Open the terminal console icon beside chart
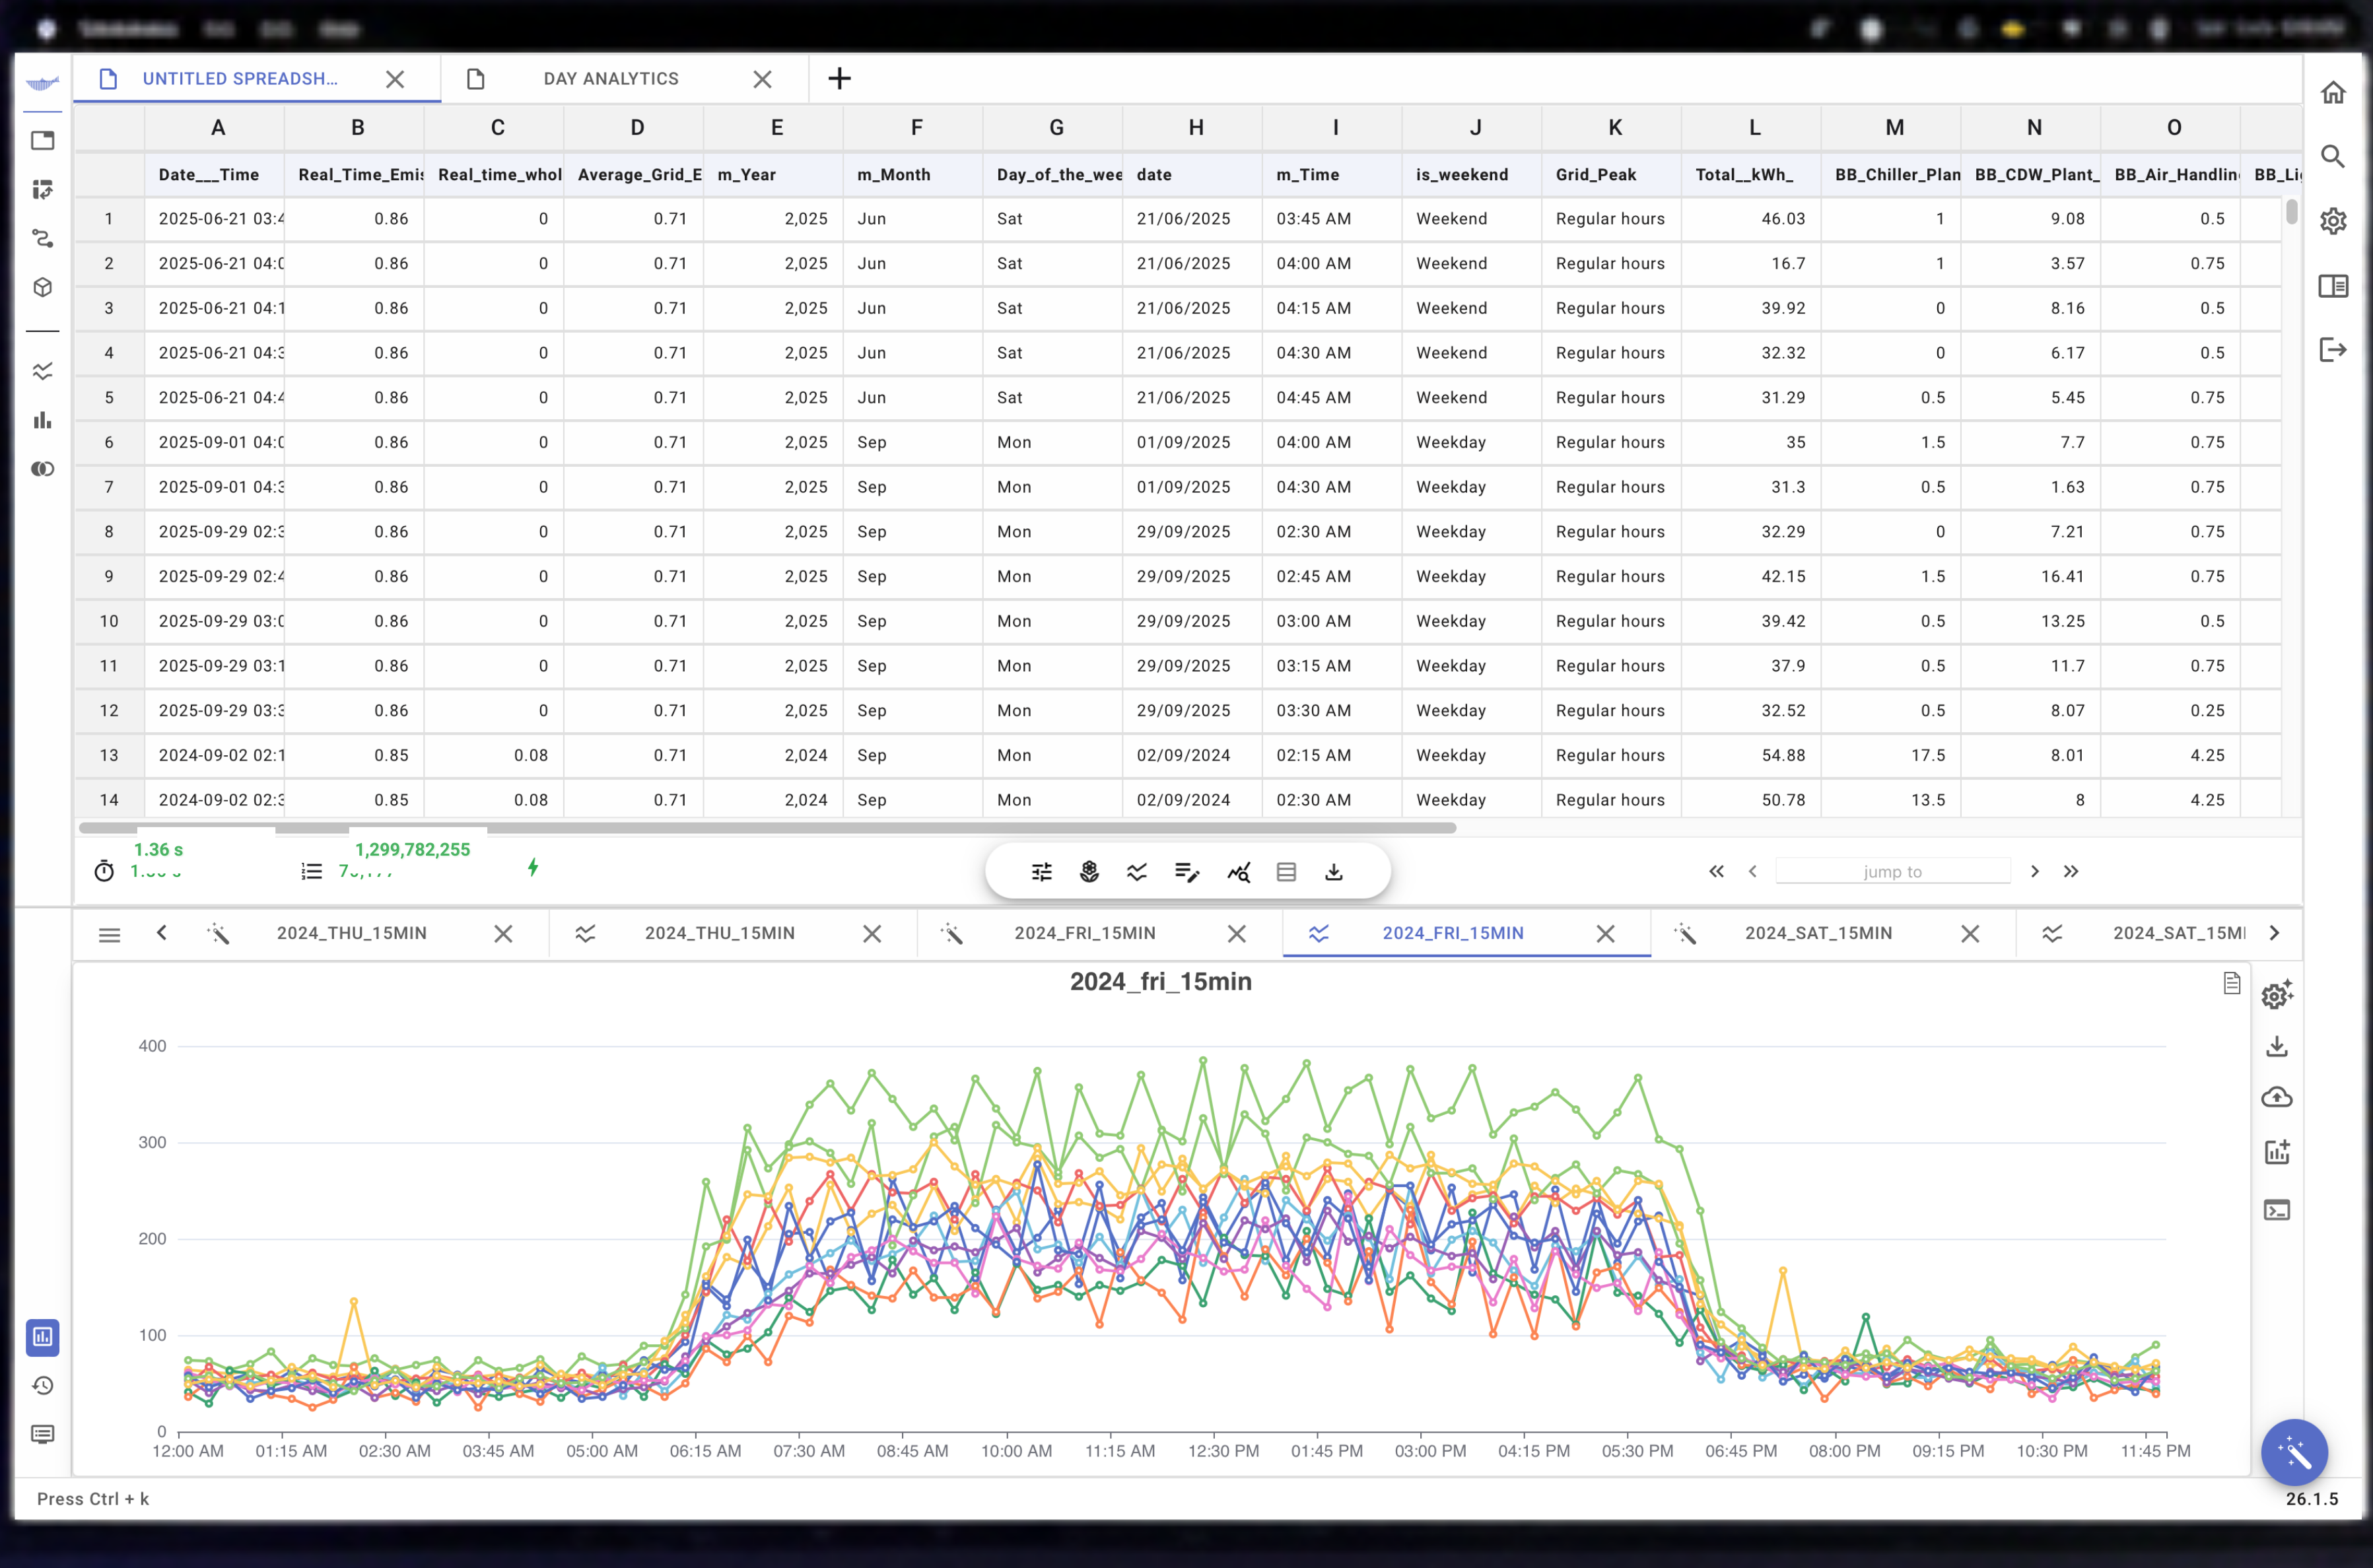Viewport: 2373px width, 1568px height. pos(2277,1210)
